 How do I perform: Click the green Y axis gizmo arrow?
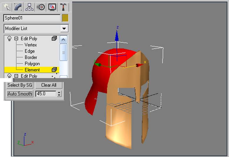click(98, 64)
